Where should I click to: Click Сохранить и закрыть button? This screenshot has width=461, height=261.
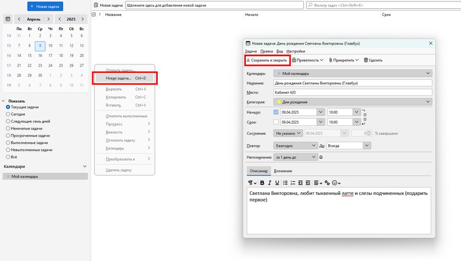[x=268, y=60]
